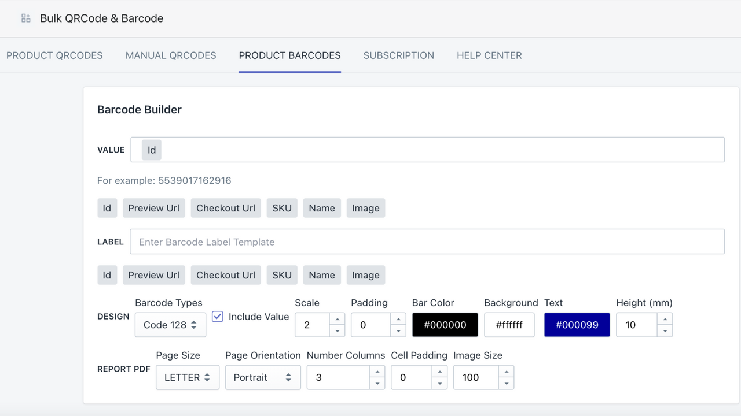Insert the Id token into the Label template

107,275
